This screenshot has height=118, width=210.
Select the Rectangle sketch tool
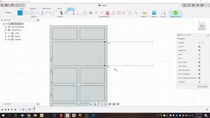click(x=26, y=13)
